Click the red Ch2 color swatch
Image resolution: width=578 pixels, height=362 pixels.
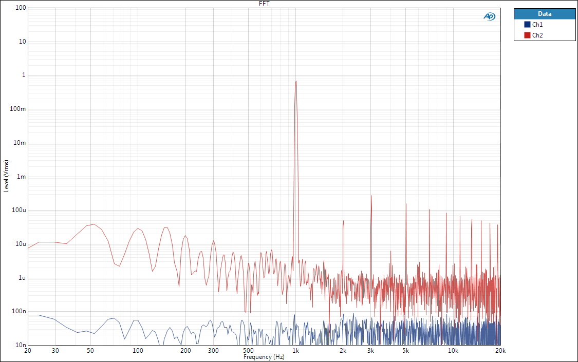(527, 35)
